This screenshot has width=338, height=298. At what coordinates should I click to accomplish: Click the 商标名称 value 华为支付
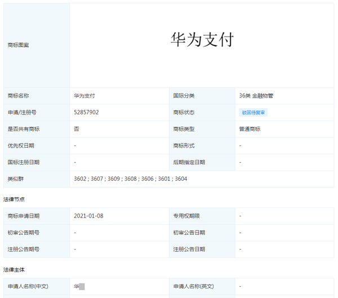click(x=84, y=96)
